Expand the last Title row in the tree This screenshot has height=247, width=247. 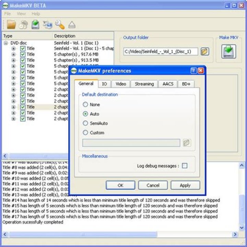tap(13, 119)
